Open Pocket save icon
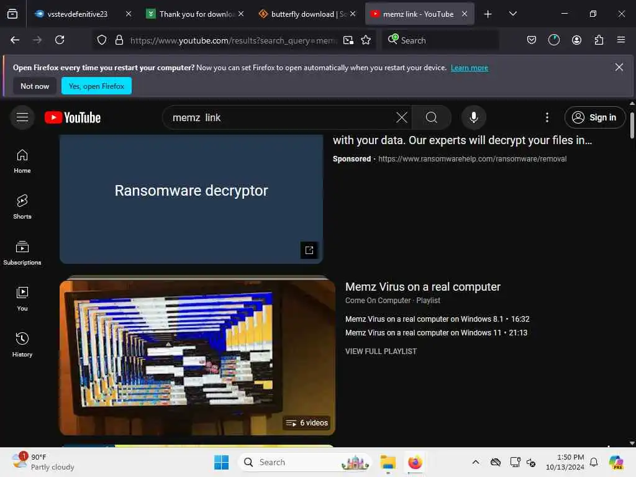This screenshot has width=636, height=477. click(532, 40)
